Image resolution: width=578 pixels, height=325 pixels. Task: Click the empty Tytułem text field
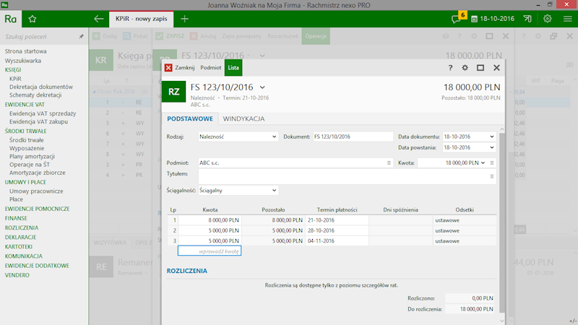pos(342,176)
